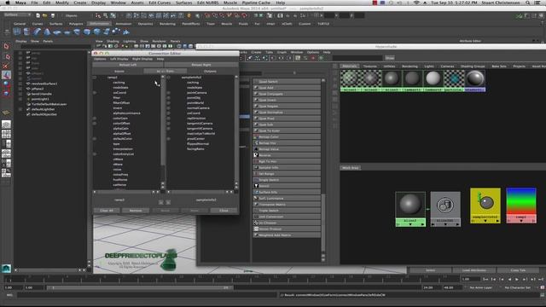
Task: Create a Rgb To Hsv node from the list
Action: [x=287, y=161]
